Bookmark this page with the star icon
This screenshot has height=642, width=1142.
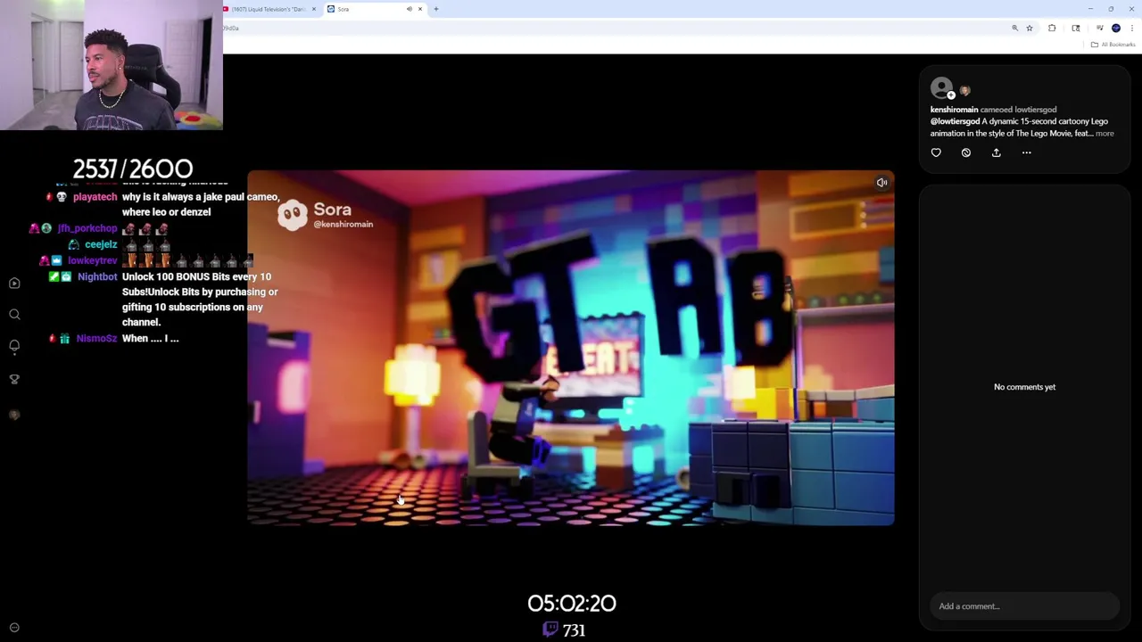(x=1030, y=29)
